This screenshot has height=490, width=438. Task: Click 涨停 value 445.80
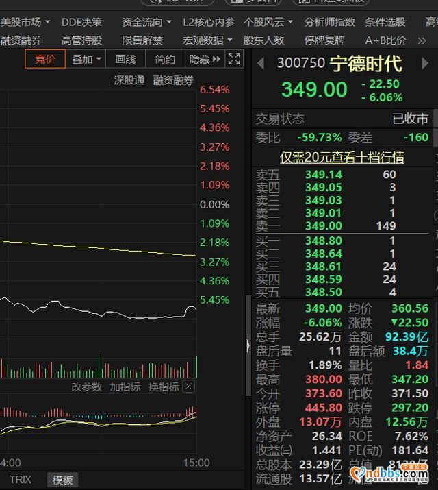324,408
